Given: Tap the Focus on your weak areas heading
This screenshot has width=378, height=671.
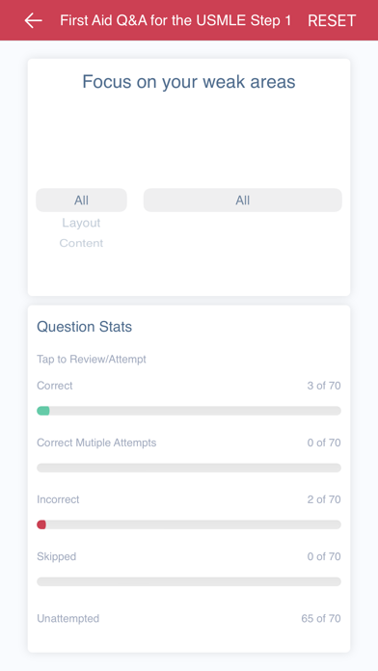Looking at the screenshot, I should [x=189, y=81].
